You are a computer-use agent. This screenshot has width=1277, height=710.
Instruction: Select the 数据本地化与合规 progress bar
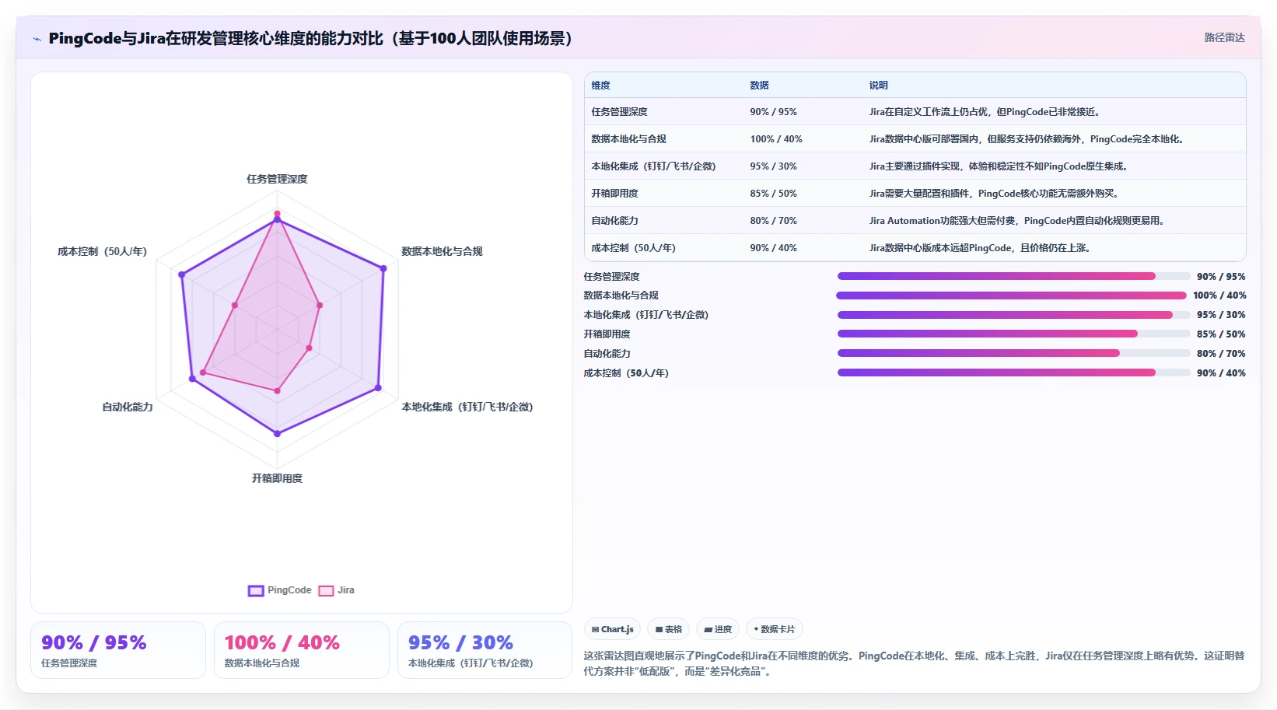tap(1012, 296)
